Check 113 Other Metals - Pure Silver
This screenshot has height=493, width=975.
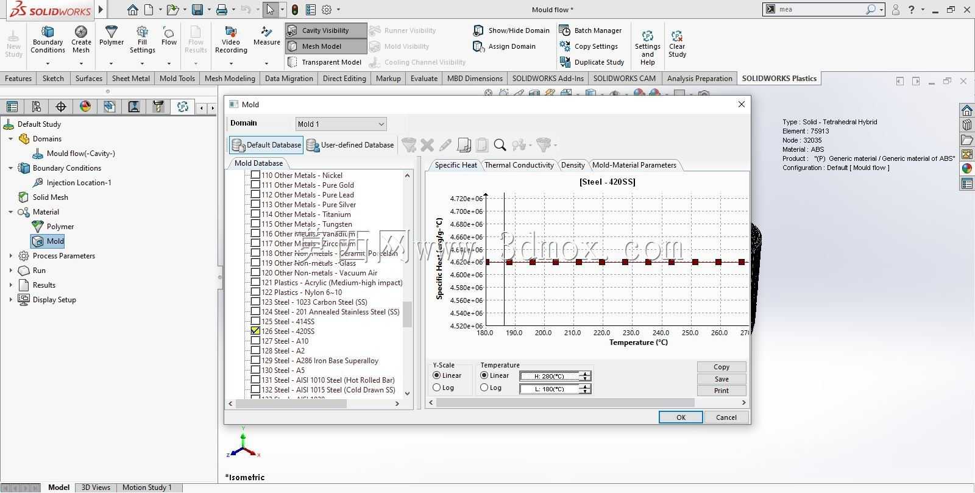tap(255, 204)
